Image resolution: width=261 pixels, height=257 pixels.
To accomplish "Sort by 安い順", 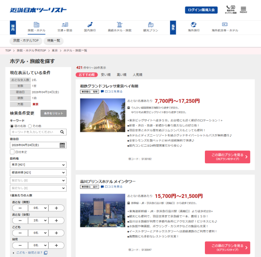I will tap(106, 75).
